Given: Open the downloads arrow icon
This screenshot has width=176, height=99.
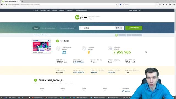Looking at the screenshot, I should coord(164,5).
